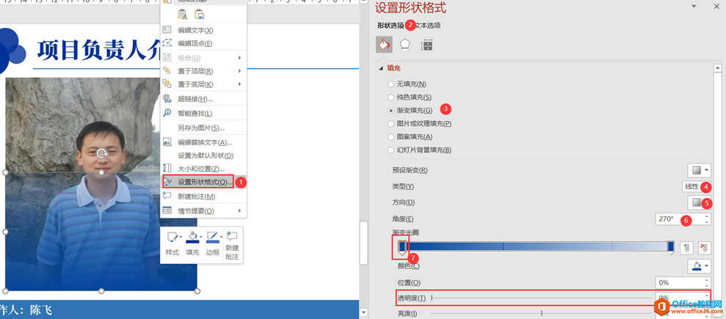Viewport: 726px width, 319px height.
Task: Open the Preset gradients dropdown
Action: tap(699, 170)
